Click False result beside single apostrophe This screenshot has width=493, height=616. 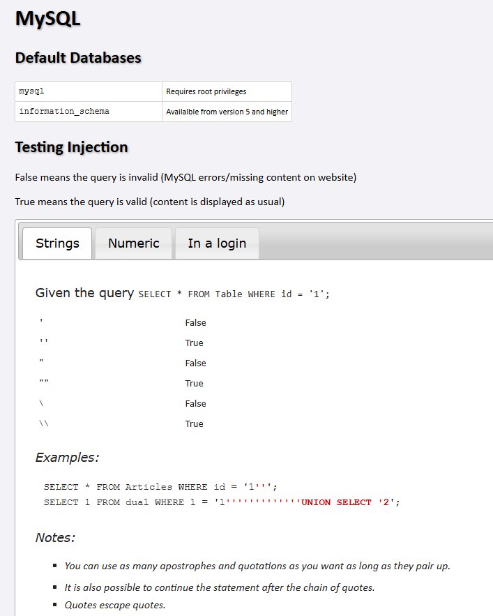(x=195, y=322)
